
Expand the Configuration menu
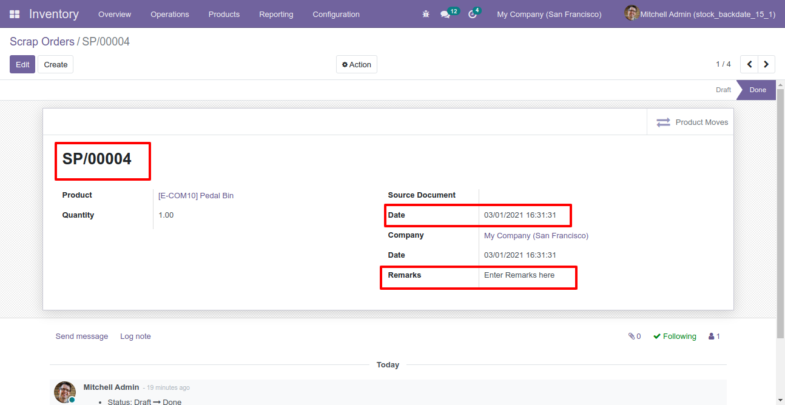[x=336, y=14]
